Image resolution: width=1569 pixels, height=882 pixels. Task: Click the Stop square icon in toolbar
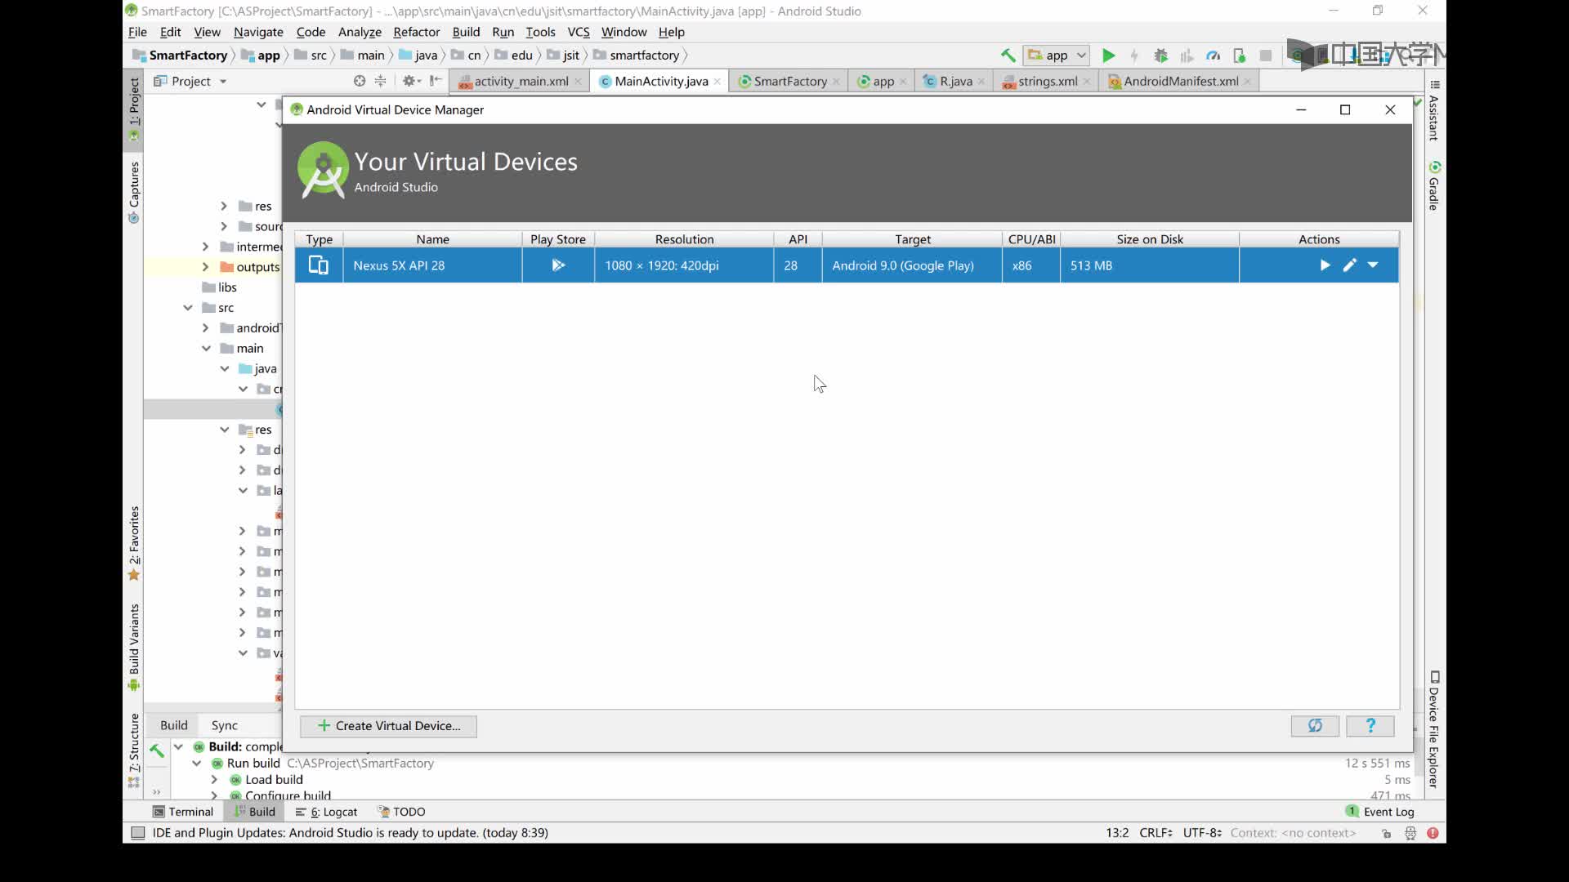pos(1265,56)
